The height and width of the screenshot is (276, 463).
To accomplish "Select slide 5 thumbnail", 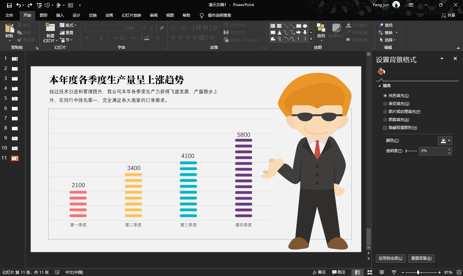I will pos(14,99).
